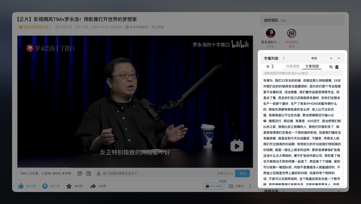Share the video using arrow icon
This screenshot has height=204, width=361.
93,186
